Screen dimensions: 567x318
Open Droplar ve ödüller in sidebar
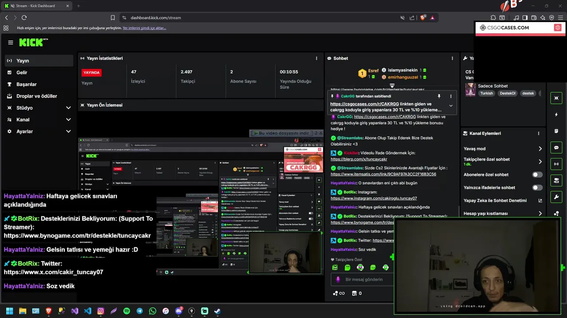(39, 96)
